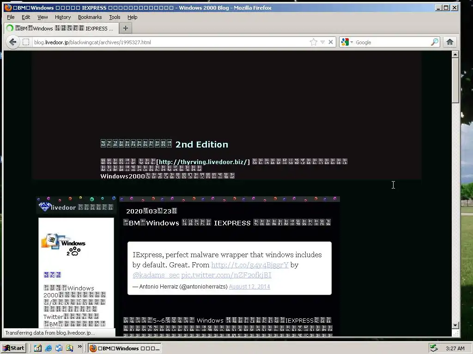Image resolution: width=473 pixels, height=354 pixels.
Task: Expand the quick launch chevron
Action: [79, 347]
